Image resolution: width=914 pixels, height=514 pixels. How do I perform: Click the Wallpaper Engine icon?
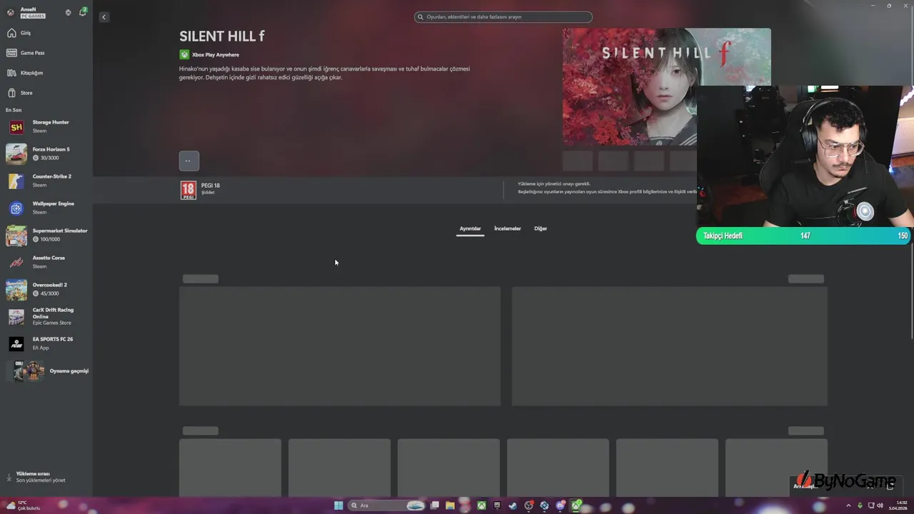coord(16,208)
